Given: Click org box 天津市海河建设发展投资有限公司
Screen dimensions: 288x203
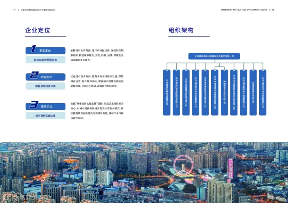Looking at the screenshot, I should click(x=215, y=93).
